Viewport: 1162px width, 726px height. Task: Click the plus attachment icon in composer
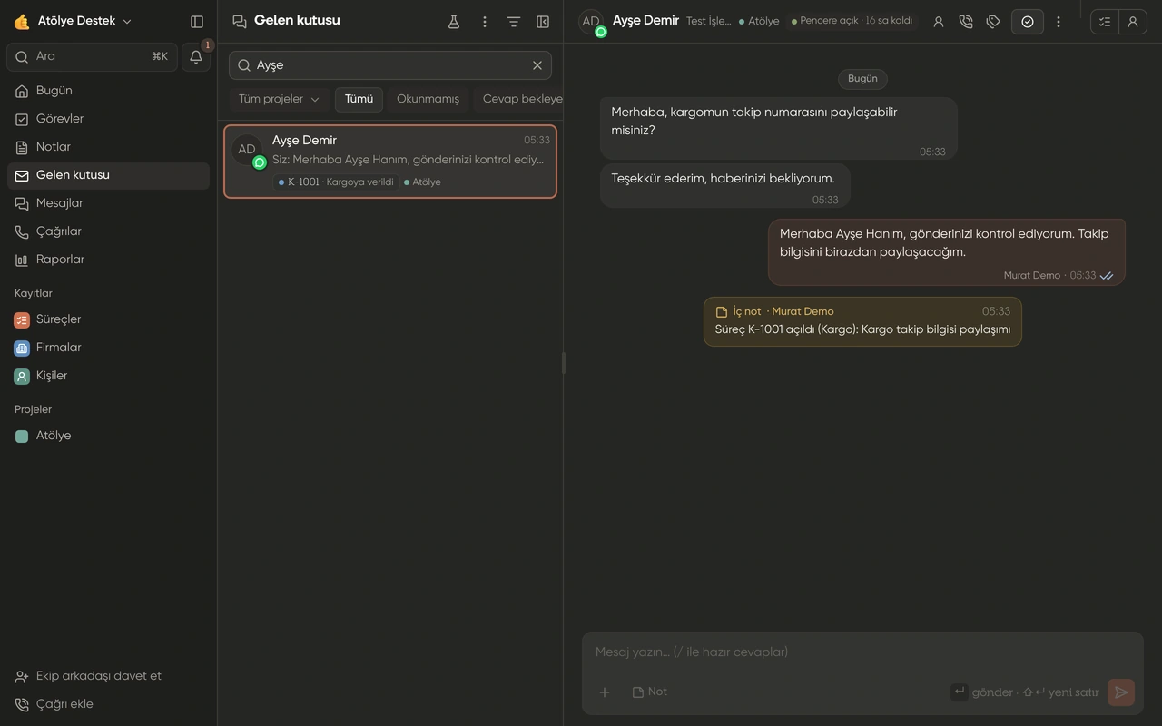[605, 692]
